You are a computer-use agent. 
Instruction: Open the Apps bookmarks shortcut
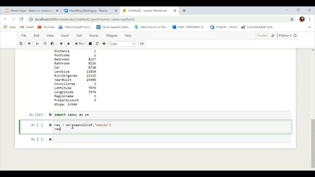click(x=10, y=27)
